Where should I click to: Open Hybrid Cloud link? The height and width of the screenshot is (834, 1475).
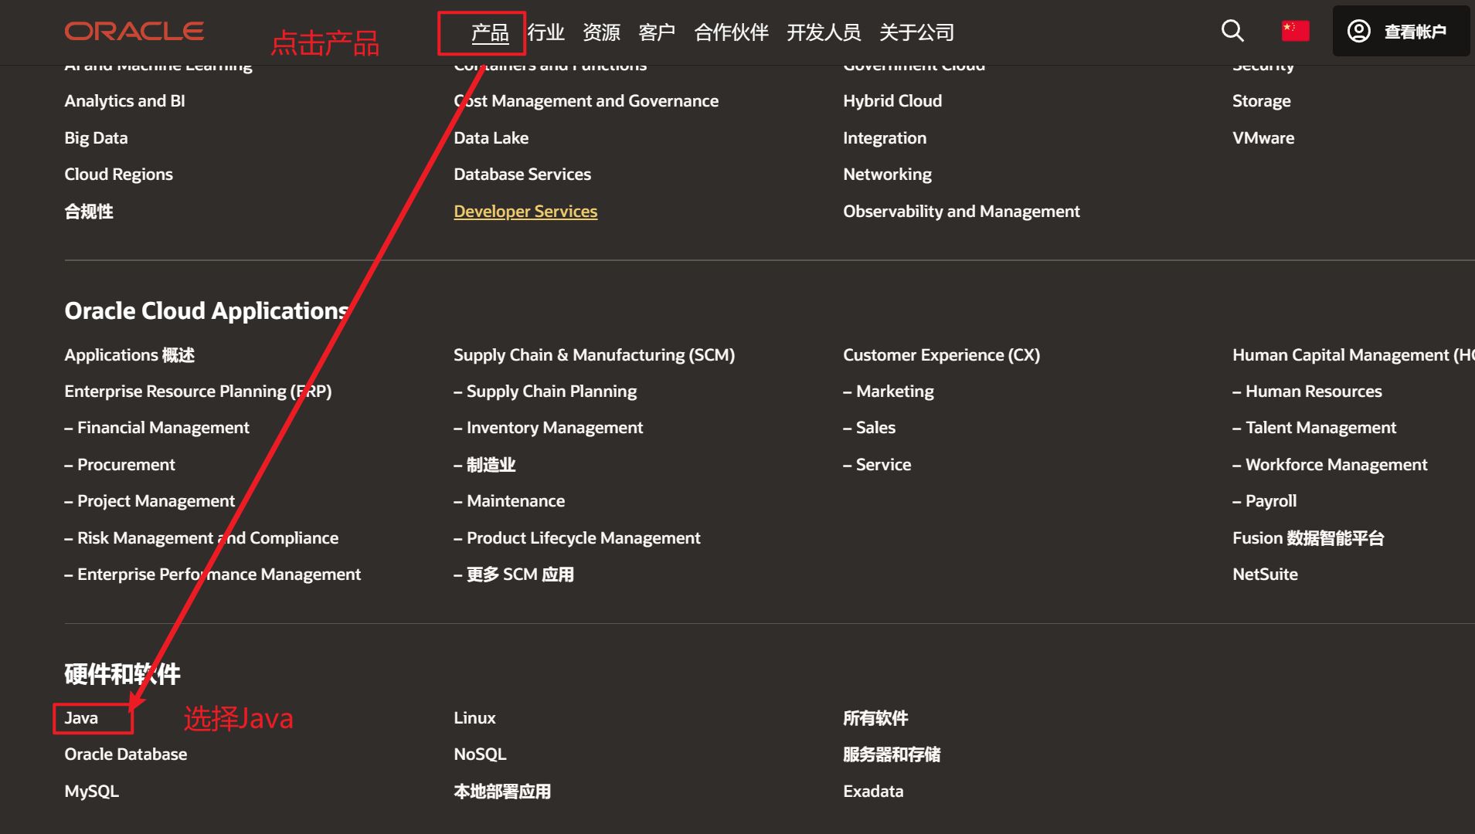coord(892,101)
